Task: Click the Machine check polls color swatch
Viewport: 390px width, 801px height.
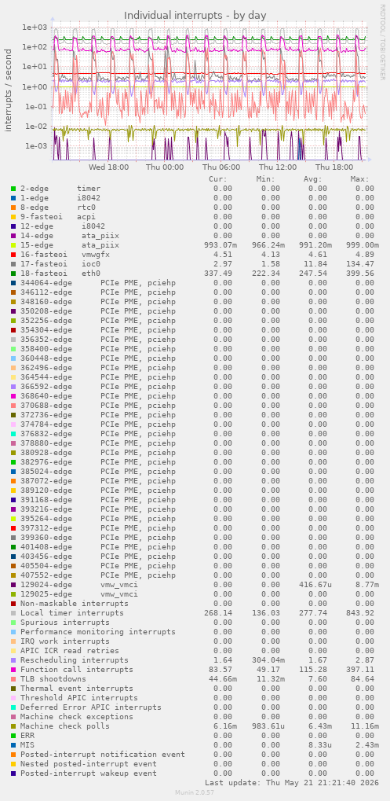Action: (13, 726)
